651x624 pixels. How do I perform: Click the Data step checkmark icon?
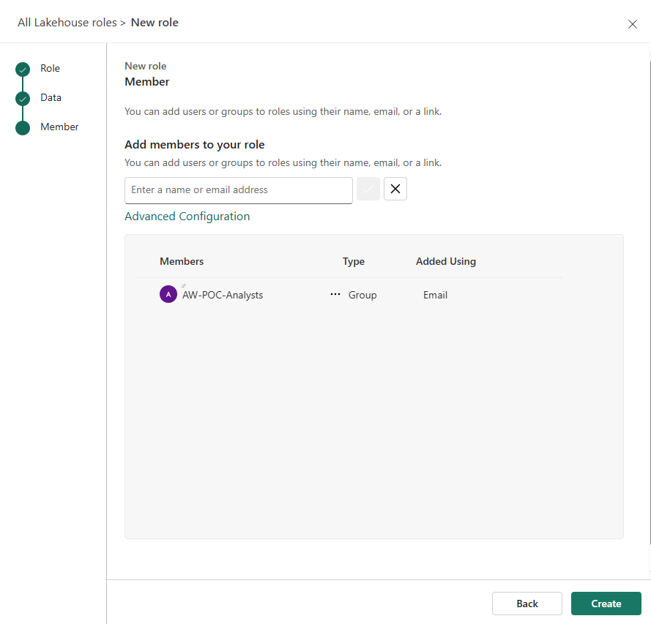pyautogui.click(x=23, y=99)
